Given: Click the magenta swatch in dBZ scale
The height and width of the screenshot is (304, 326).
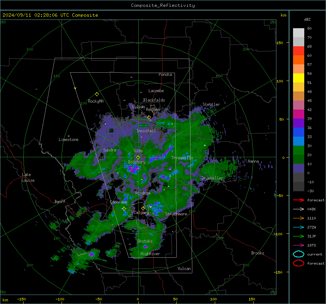Looking at the screenshot, I should [x=298, y=114].
